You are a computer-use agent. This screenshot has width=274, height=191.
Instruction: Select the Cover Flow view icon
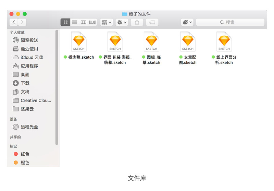tap(92, 22)
